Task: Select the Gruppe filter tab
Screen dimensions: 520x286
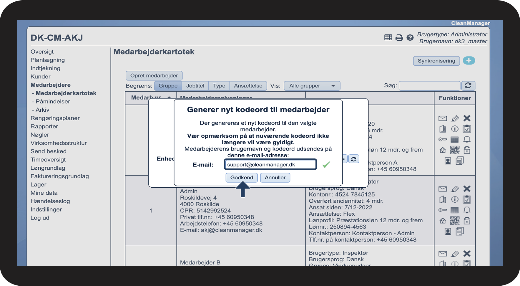Action: (x=168, y=86)
